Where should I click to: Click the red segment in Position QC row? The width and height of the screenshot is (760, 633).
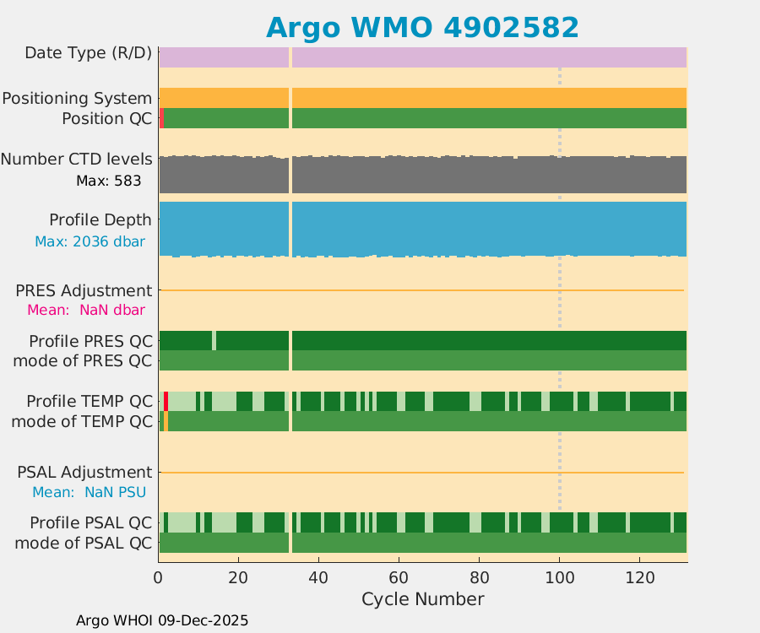pyautogui.click(x=161, y=118)
